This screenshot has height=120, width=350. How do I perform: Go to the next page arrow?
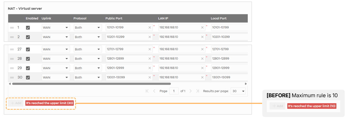click(x=191, y=91)
